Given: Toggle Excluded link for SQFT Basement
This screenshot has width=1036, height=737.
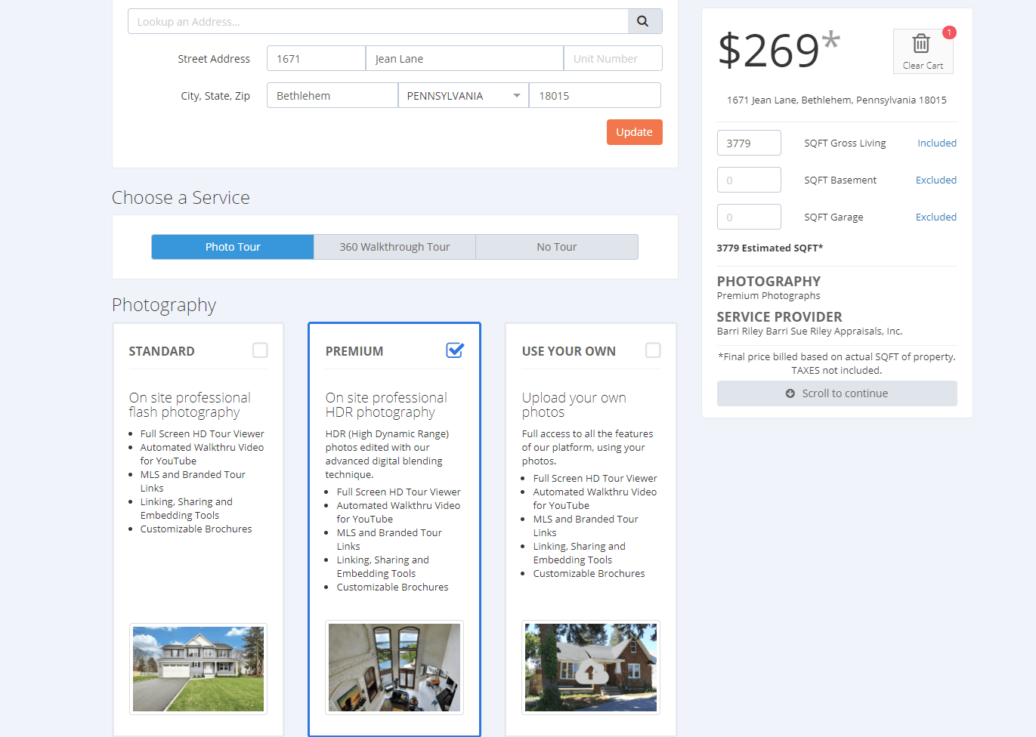Looking at the screenshot, I should pyautogui.click(x=935, y=180).
